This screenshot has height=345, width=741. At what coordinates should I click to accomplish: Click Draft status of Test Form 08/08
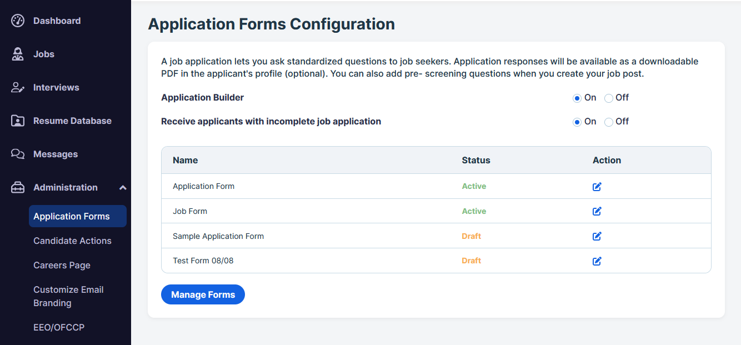(x=471, y=261)
